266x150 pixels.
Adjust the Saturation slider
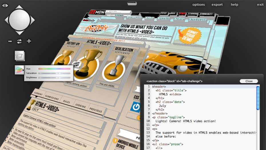(54, 73)
